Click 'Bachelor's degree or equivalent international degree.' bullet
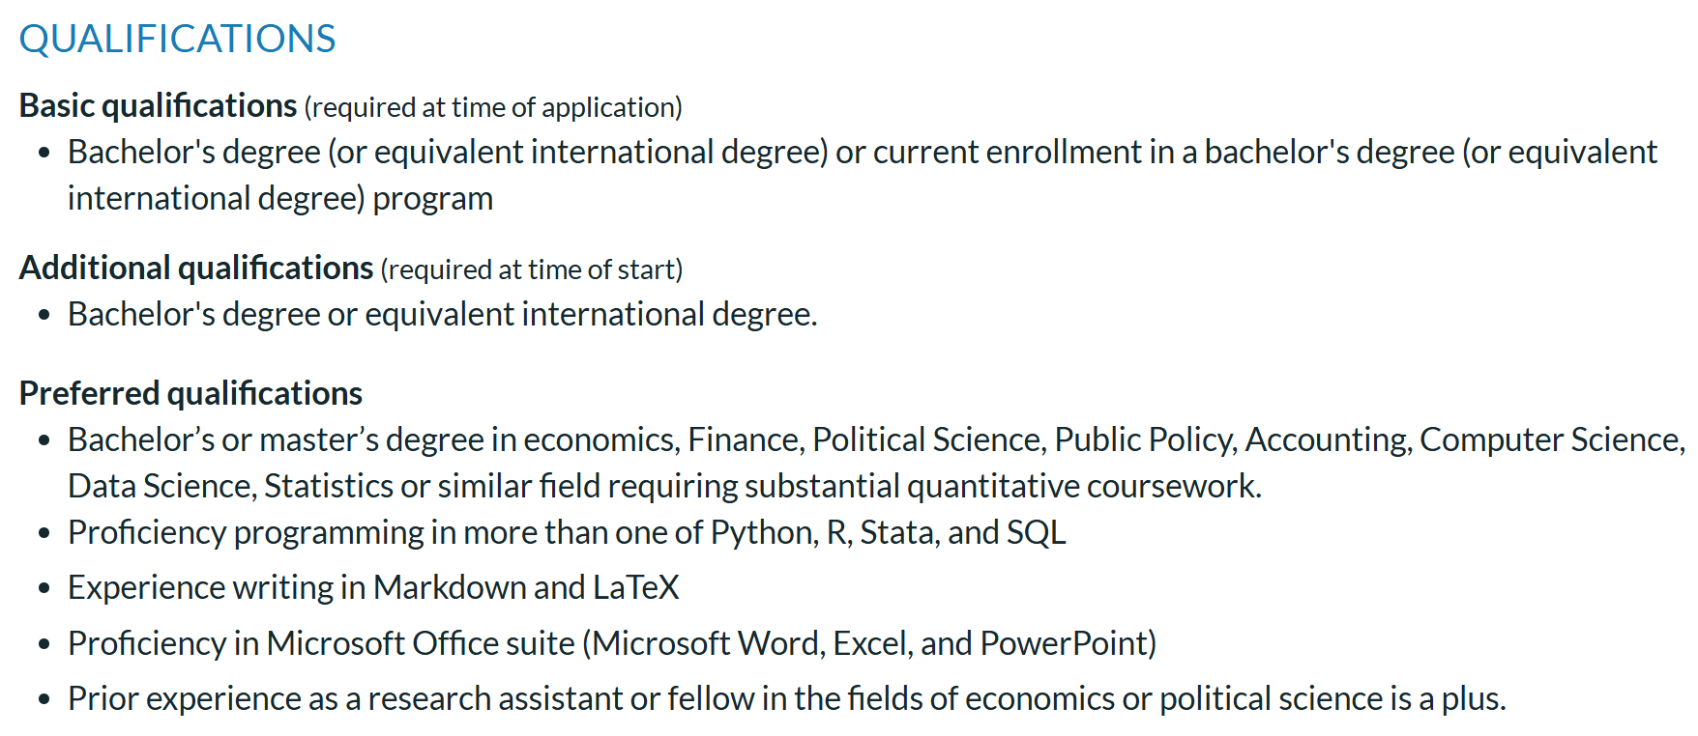This screenshot has width=1698, height=736. pos(442,315)
